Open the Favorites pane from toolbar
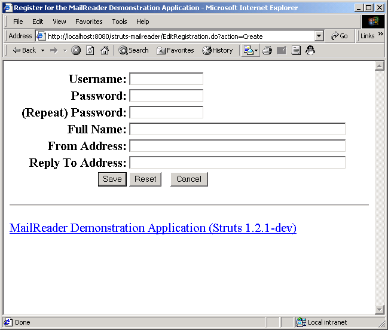 pyautogui.click(x=175, y=50)
